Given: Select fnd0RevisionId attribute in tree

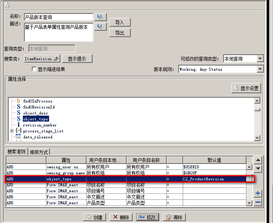Looking at the screenshot, I should (x=39, y=107).
